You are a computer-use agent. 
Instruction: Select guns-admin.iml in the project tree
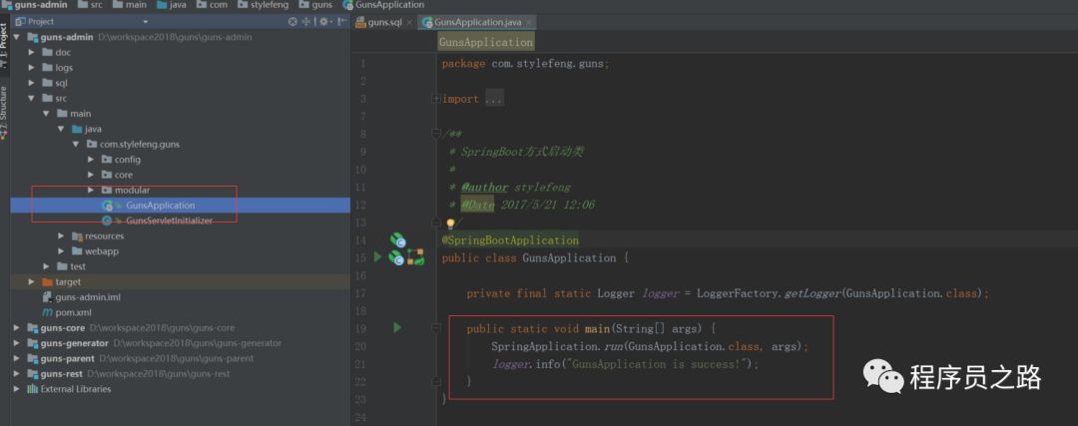[88, 297]
